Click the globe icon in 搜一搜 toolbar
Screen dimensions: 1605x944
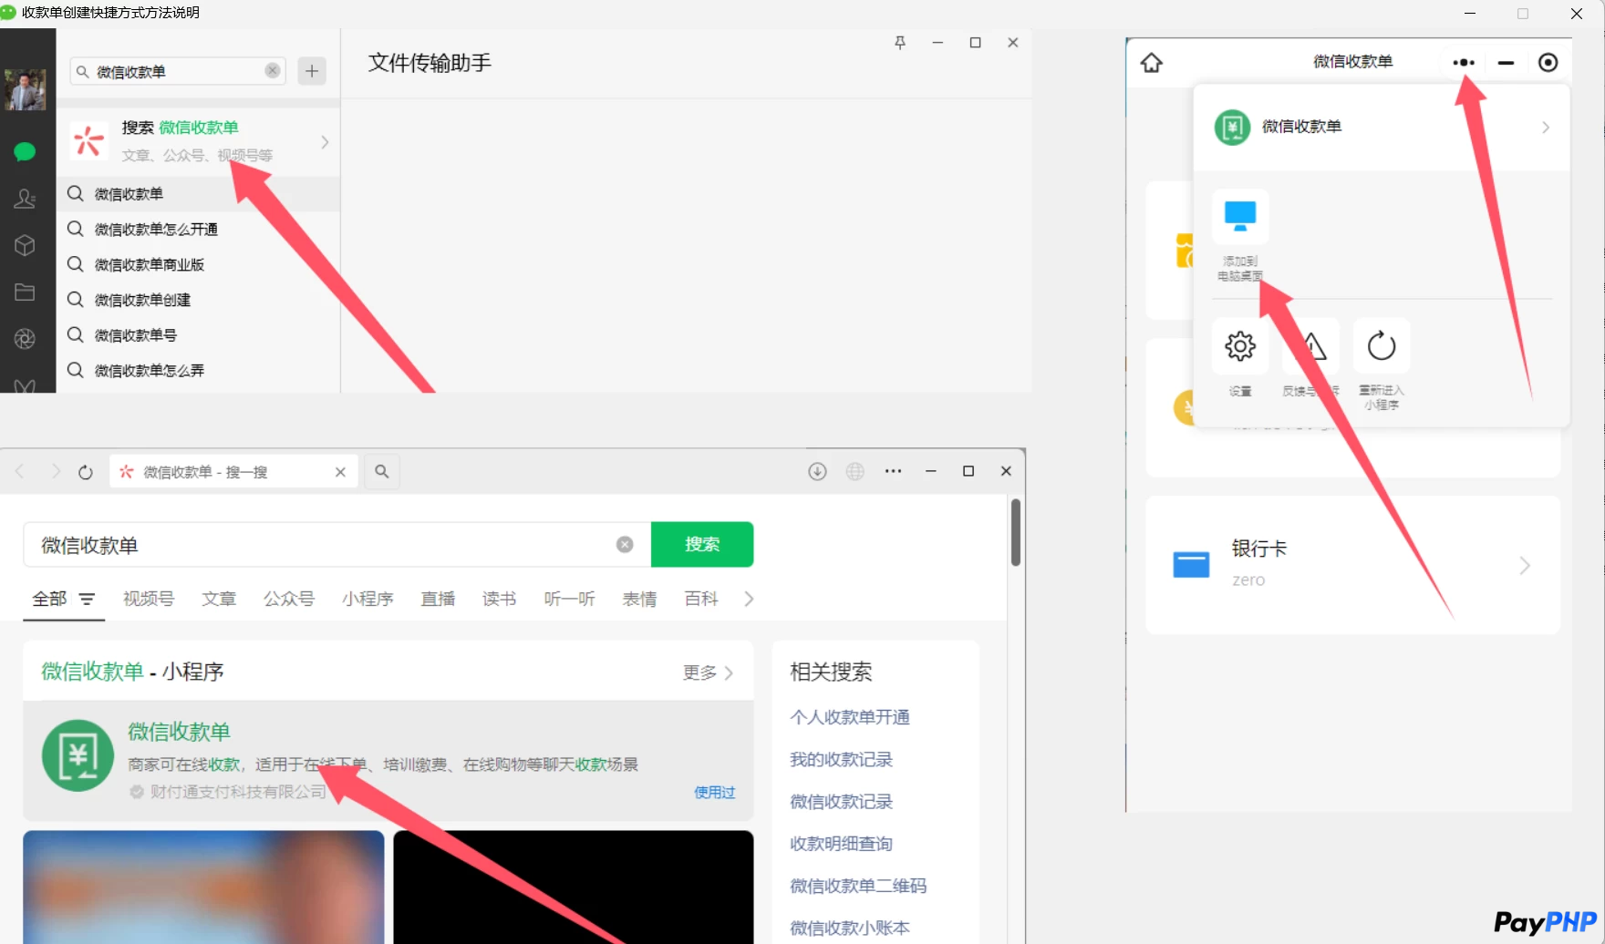pos(854,471)
